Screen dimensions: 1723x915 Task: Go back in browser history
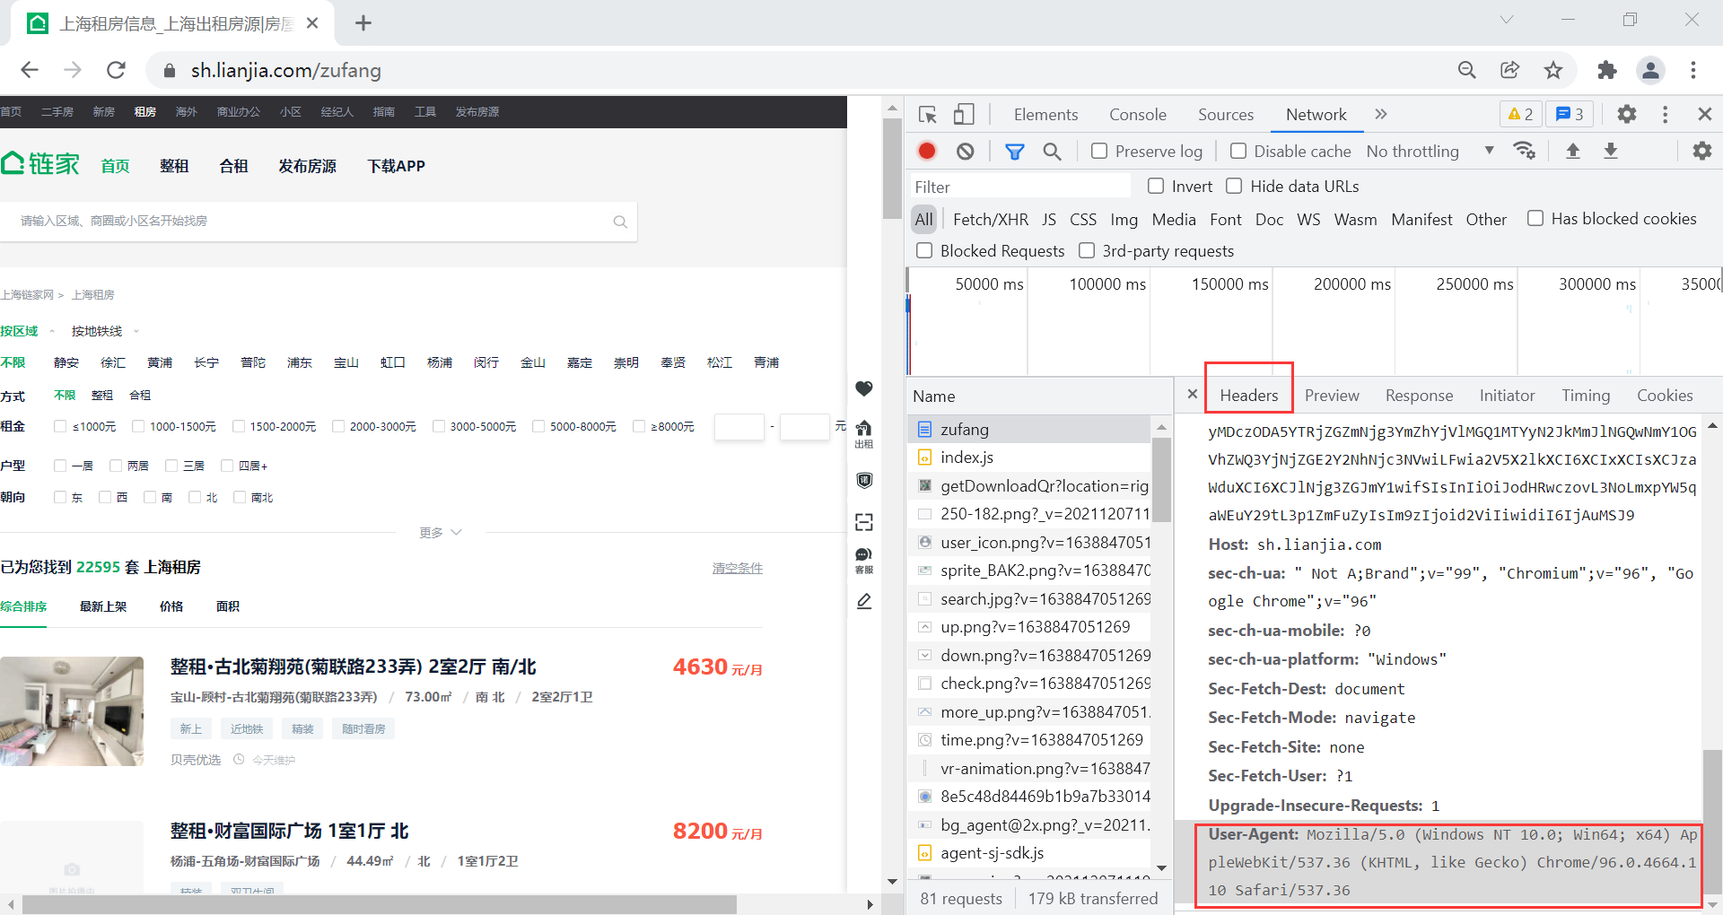[x=30, y=70]
